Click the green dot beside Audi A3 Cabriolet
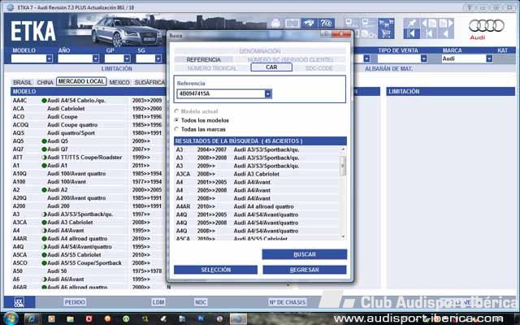520x325 pixels. (x=44, y=222)
